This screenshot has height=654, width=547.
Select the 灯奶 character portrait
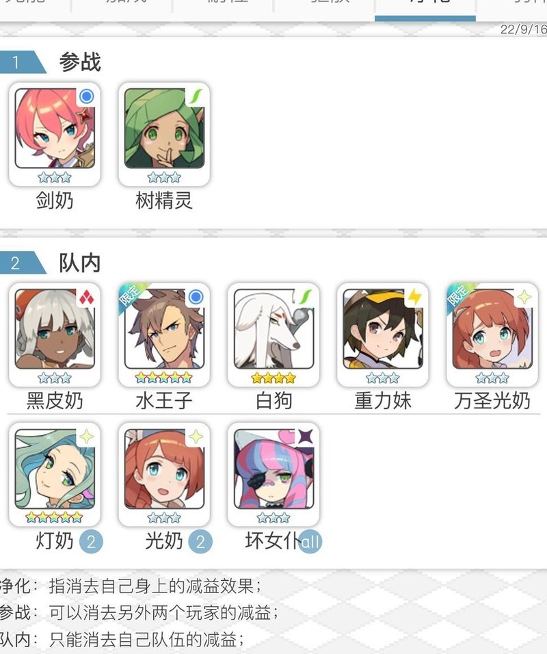point(55,474)
